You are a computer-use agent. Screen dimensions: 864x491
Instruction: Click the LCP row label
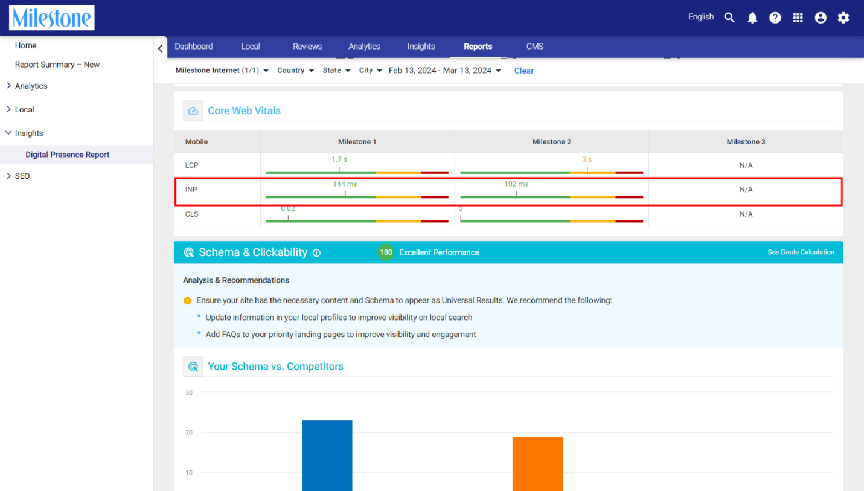pyautogui.click(x=191, y=165)
